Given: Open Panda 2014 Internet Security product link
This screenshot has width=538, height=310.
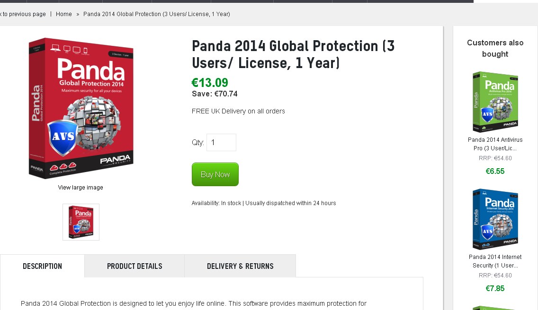Looking at the screenshot, I should point(495,261).
